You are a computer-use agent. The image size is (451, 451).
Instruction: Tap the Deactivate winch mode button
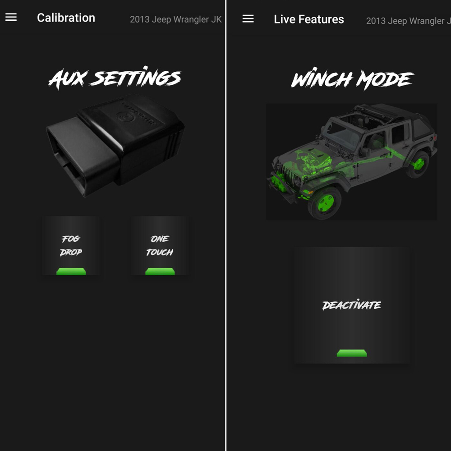coord(351,305)
